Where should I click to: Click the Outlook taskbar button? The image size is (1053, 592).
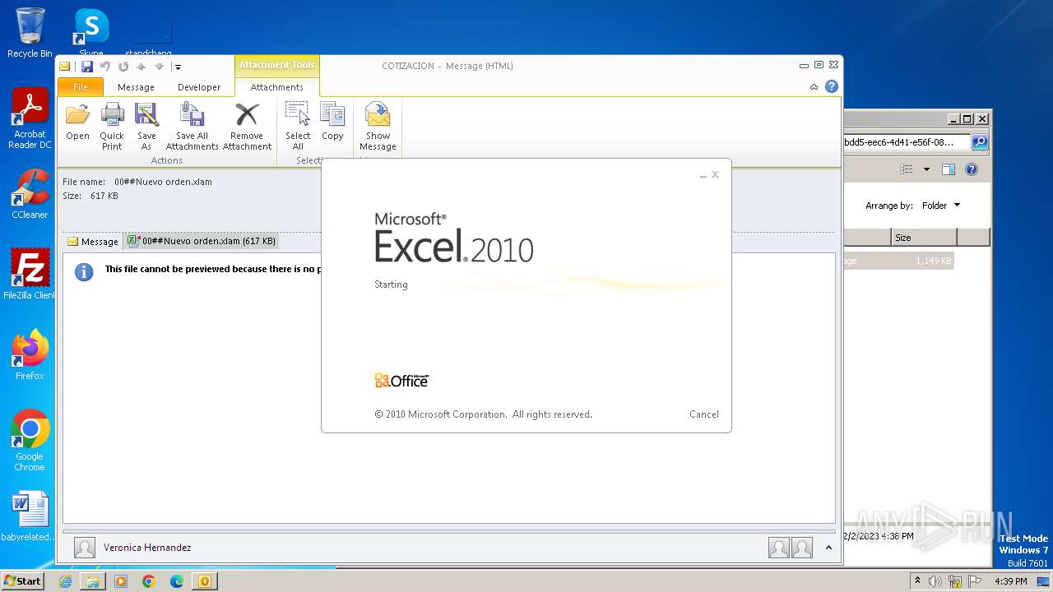coord(204,581)
